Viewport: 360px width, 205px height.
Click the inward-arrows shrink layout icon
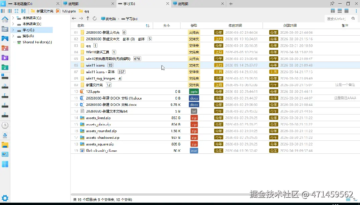pos(16,11)
